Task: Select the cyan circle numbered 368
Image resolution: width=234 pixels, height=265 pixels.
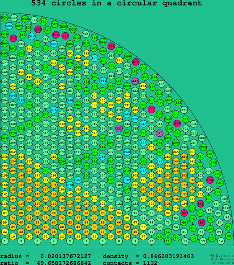Action: click(127, 114)
